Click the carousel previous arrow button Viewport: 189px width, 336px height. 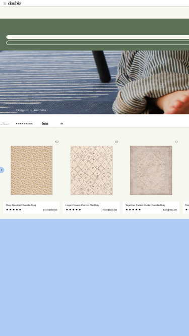tap(2, 170)
